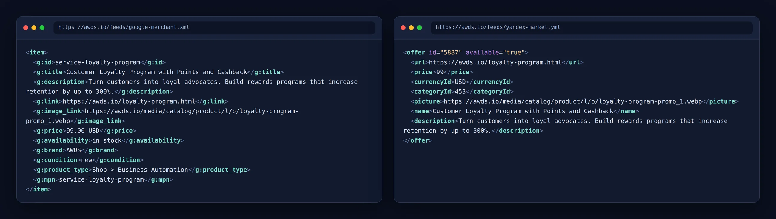Select the opening <item> tag line

(37, 53)
